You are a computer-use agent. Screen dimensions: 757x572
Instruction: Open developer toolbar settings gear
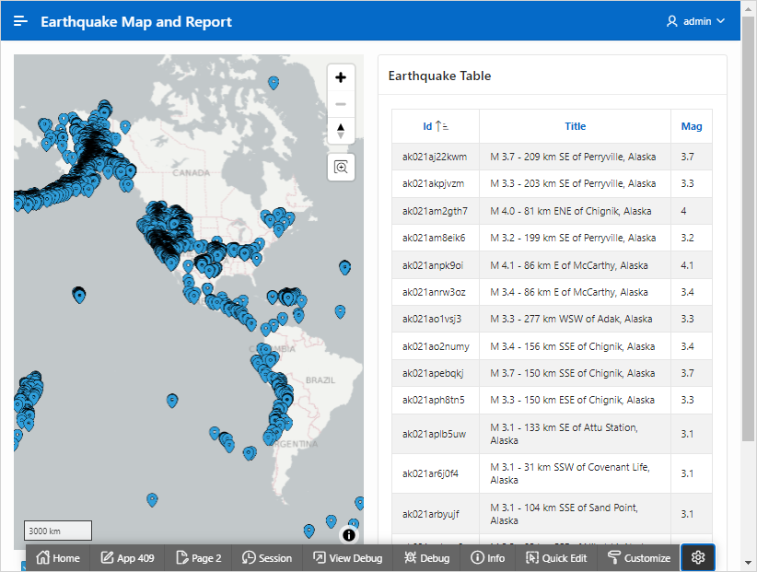[x=697, y=557]
